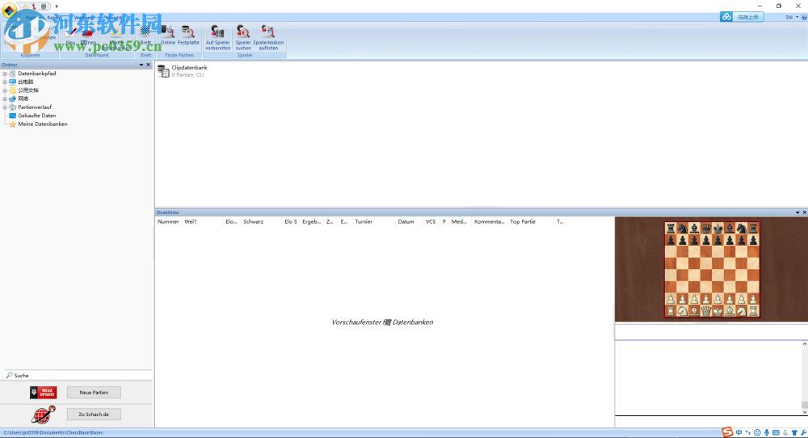808x438 pixels.
Task: Click the Online game search icon
Action: click(167, 32)
